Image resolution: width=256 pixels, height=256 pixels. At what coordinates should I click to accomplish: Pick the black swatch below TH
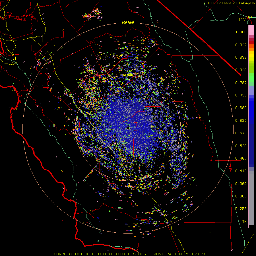251,226
